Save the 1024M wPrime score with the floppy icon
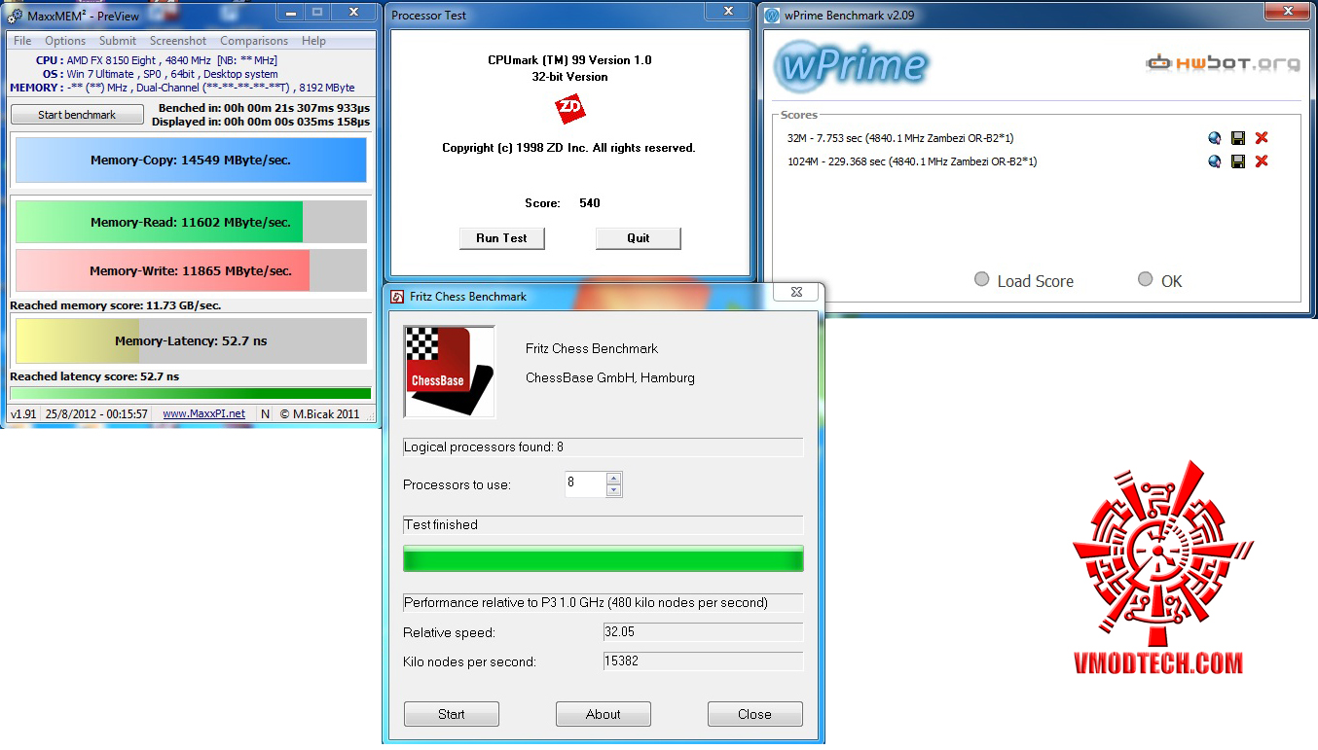The height and width of the screenshot is (750, 1318). [x=1238, y=161]
